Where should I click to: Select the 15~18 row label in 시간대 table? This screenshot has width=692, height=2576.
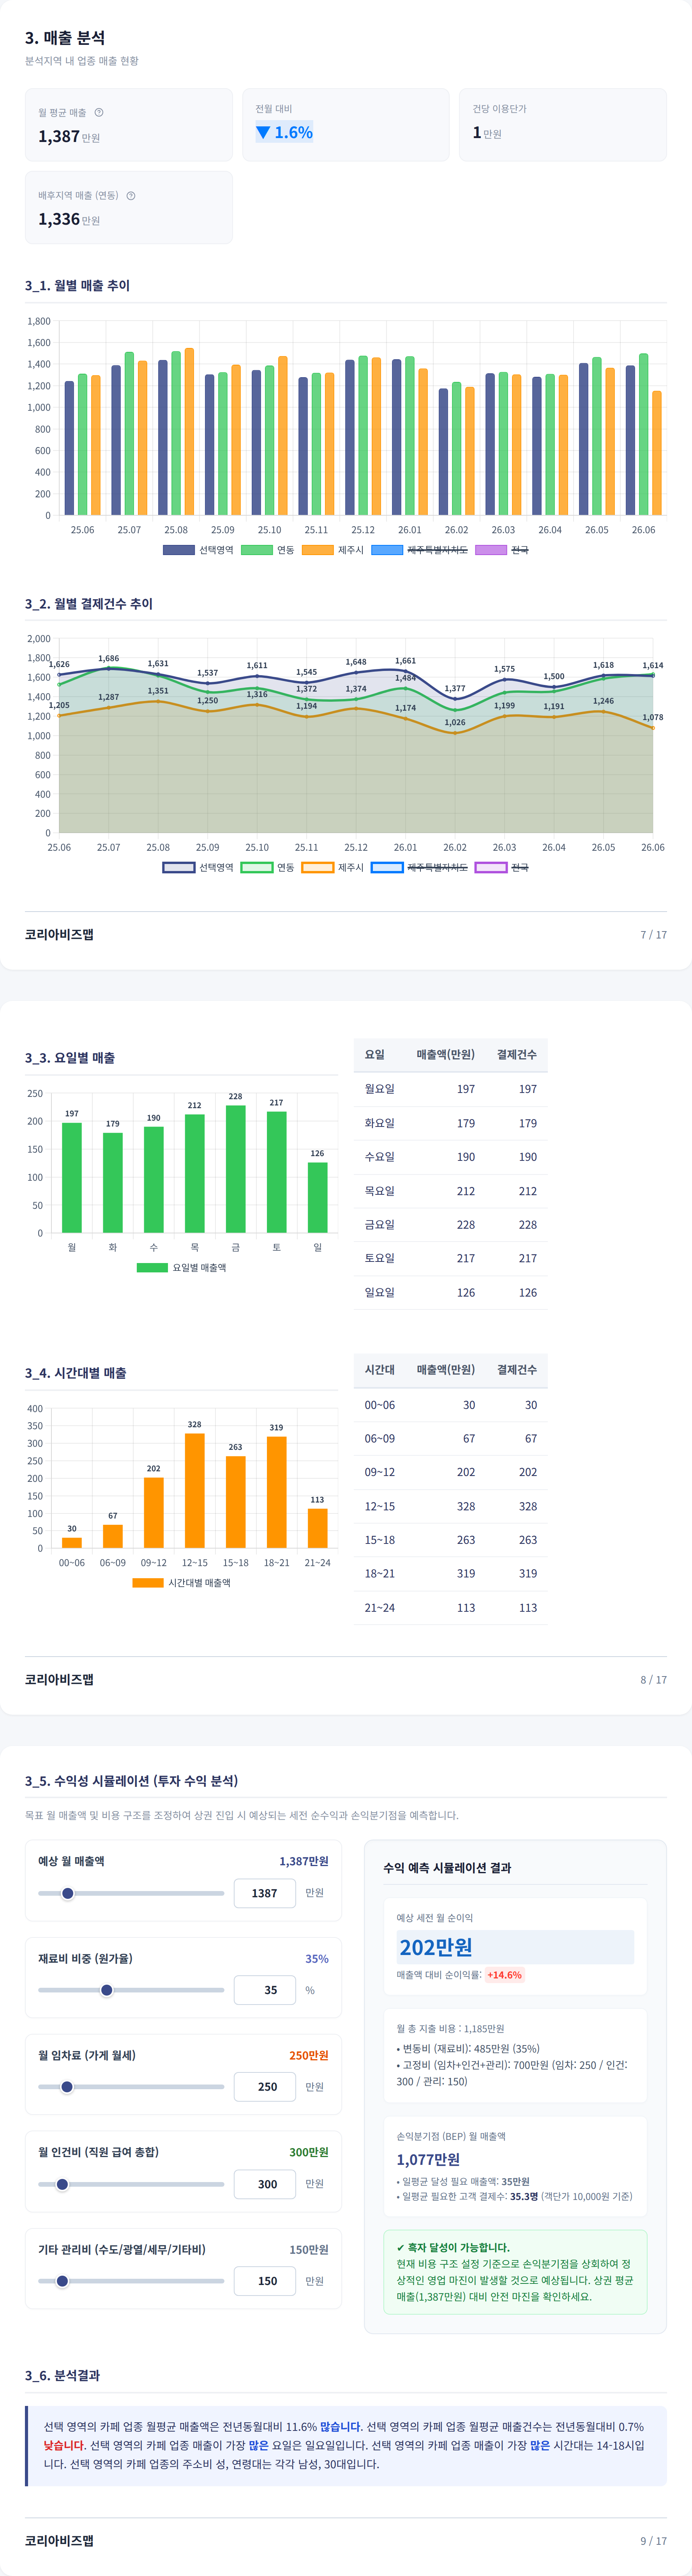pos(380,1540)
